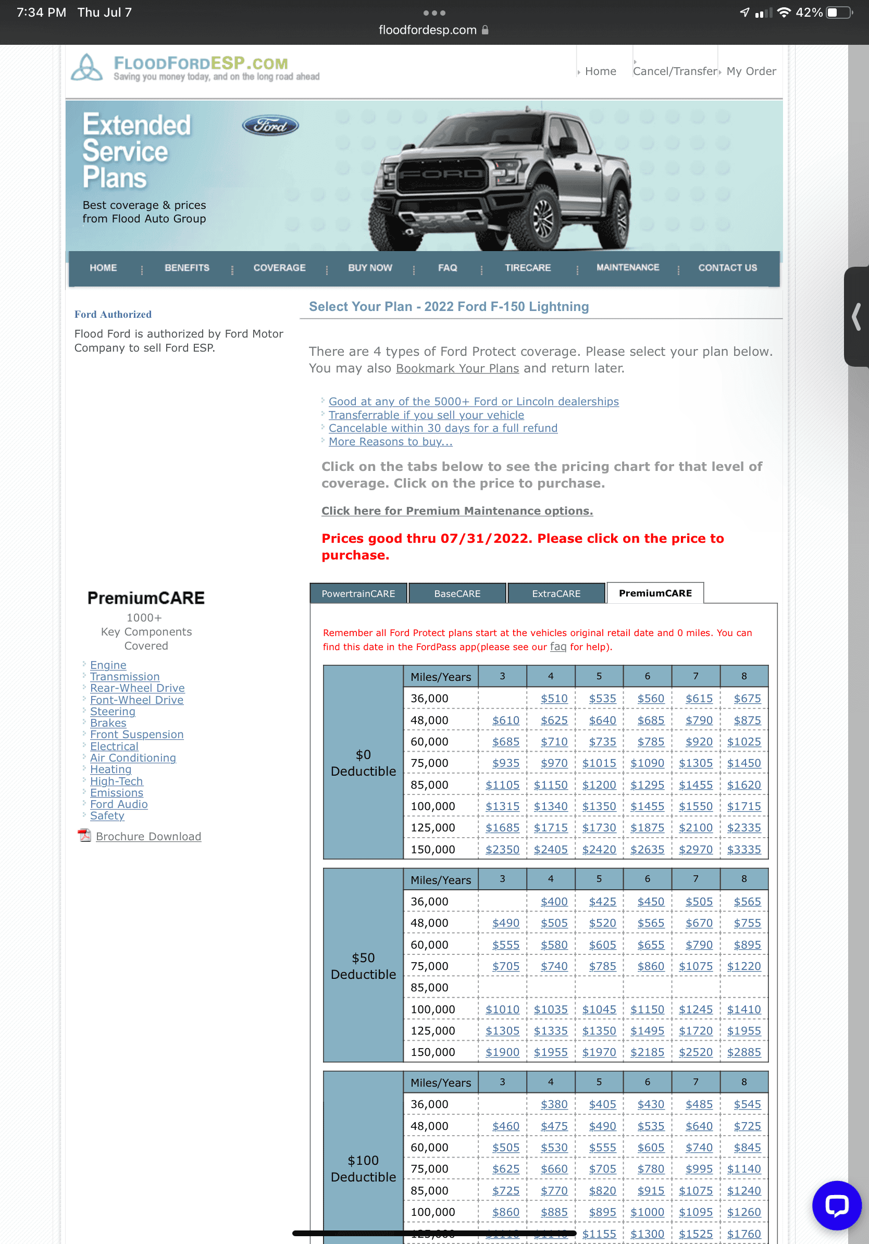Viewport: 869px width, 1244px height.
Task: Open the Steering coverage link
Action: point(113,712)
